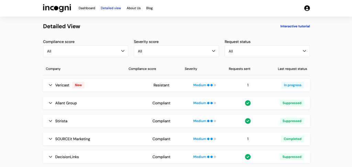352x167 pixels.
Task: Click the green checkmark in DecisionLinks row
Action: click(248, 157)
